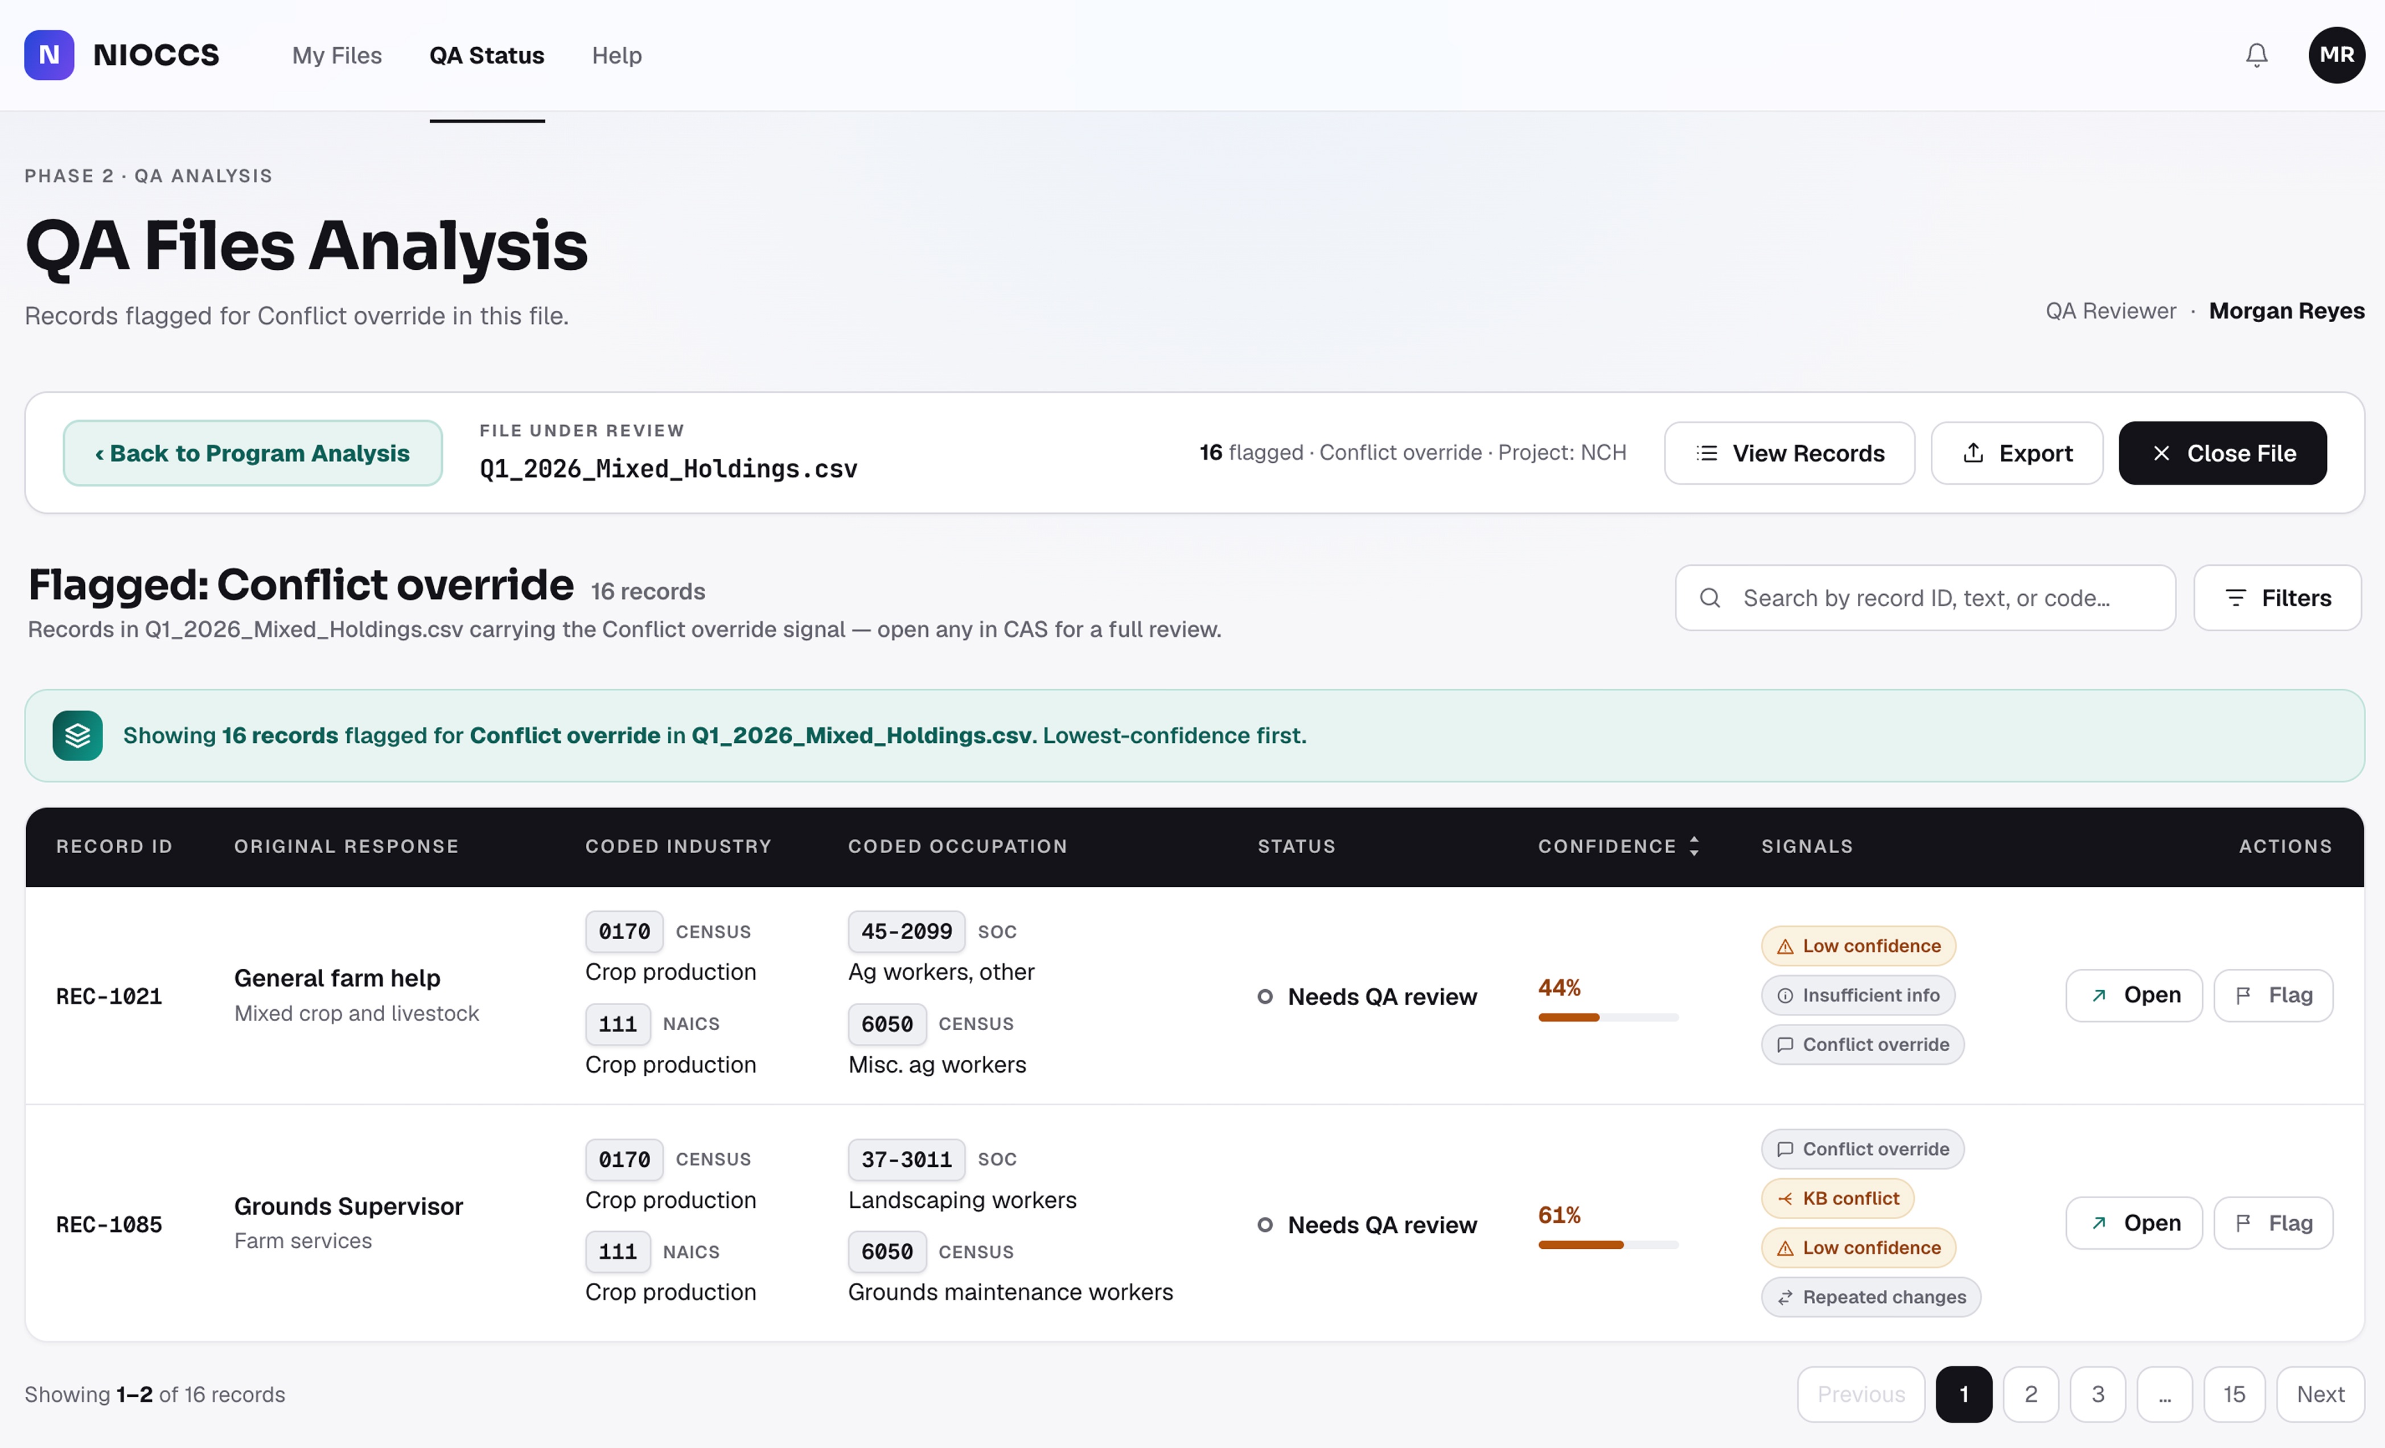Click Repeated changes signal on REC-1085
2385x1448 pixels.
click(1870, 1297)
